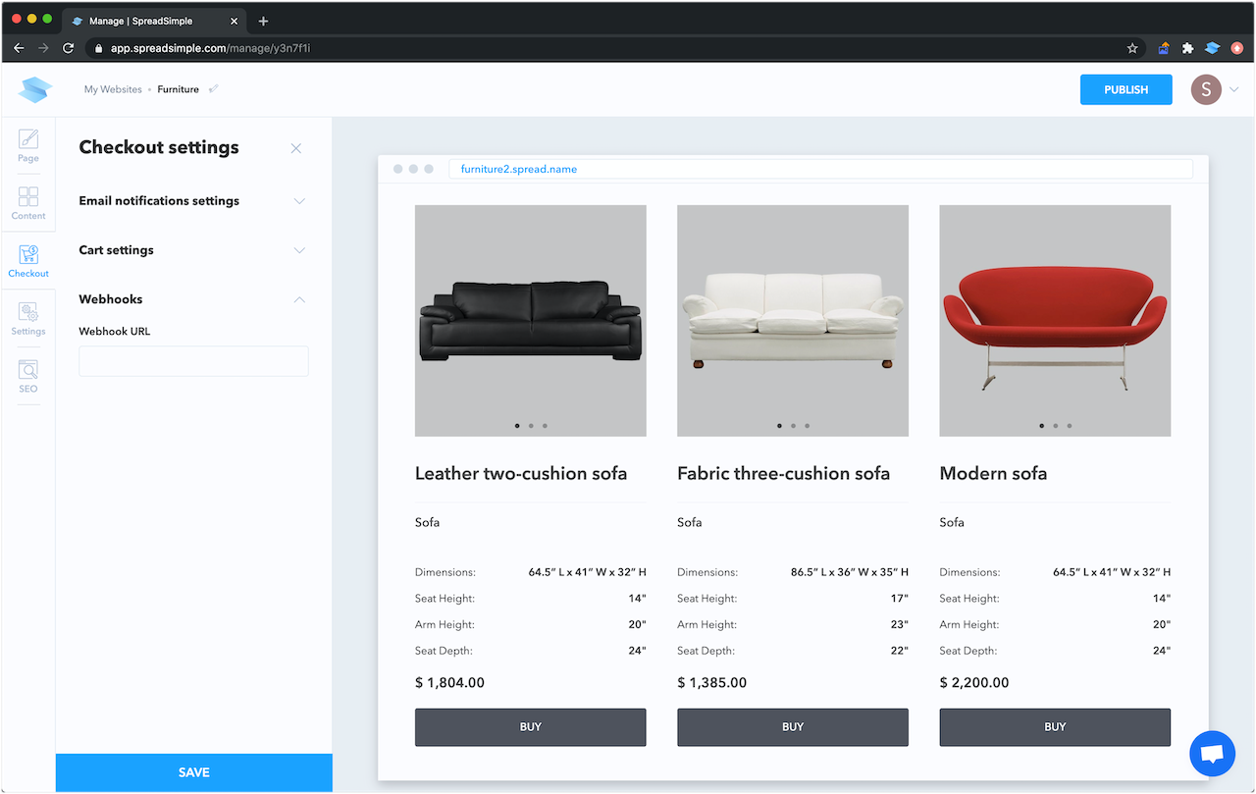Open the Page sidebar panel
This screenshot has width=1256, height=794.
coord(28,145)
